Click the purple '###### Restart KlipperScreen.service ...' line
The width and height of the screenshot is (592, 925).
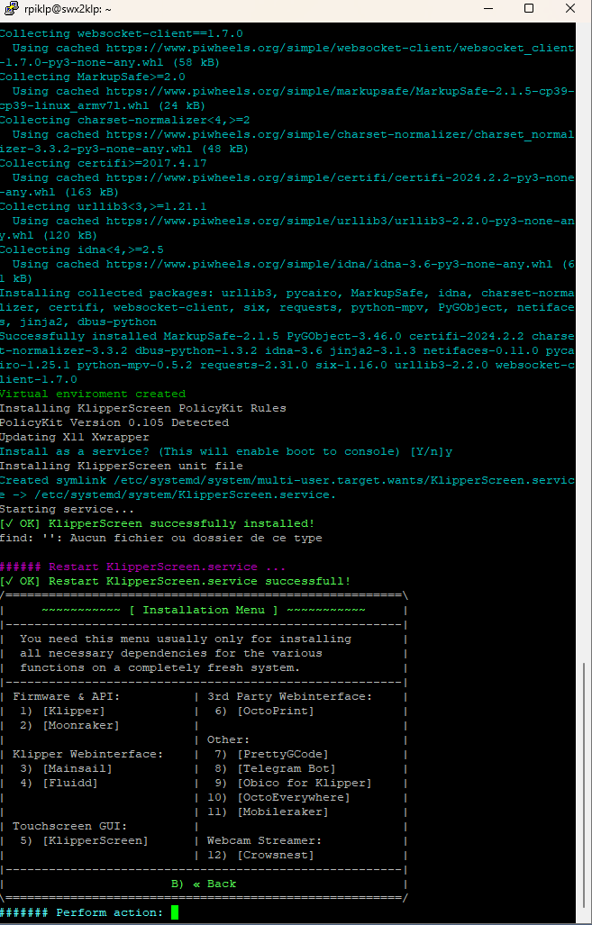click(x=143, y=567)
